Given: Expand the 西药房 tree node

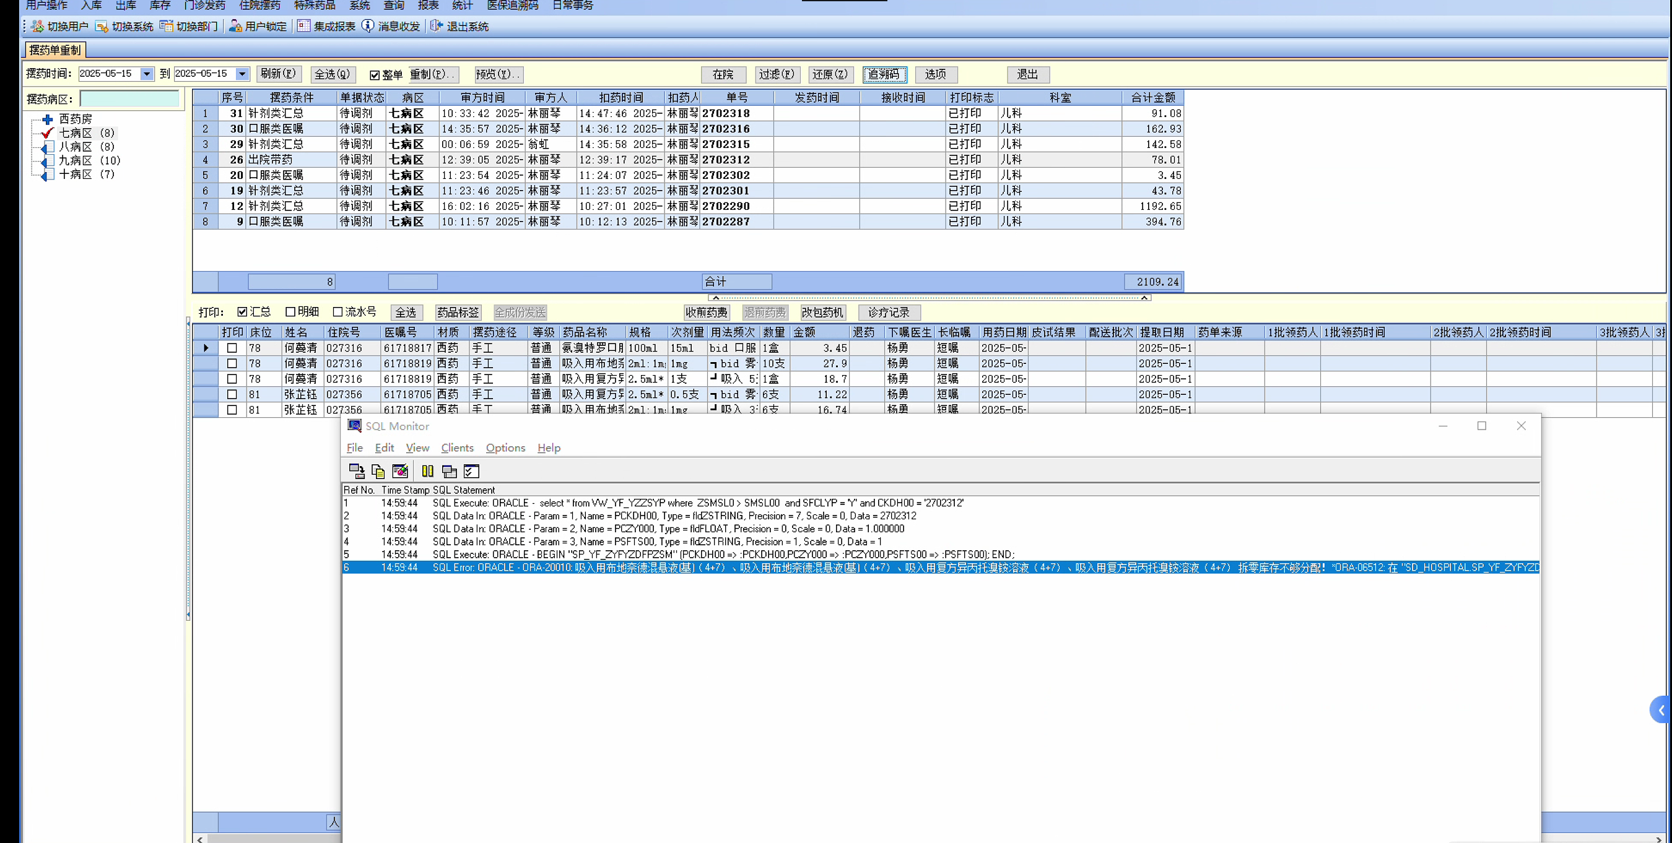Looking at the screenshot, I should pos(48,119).
